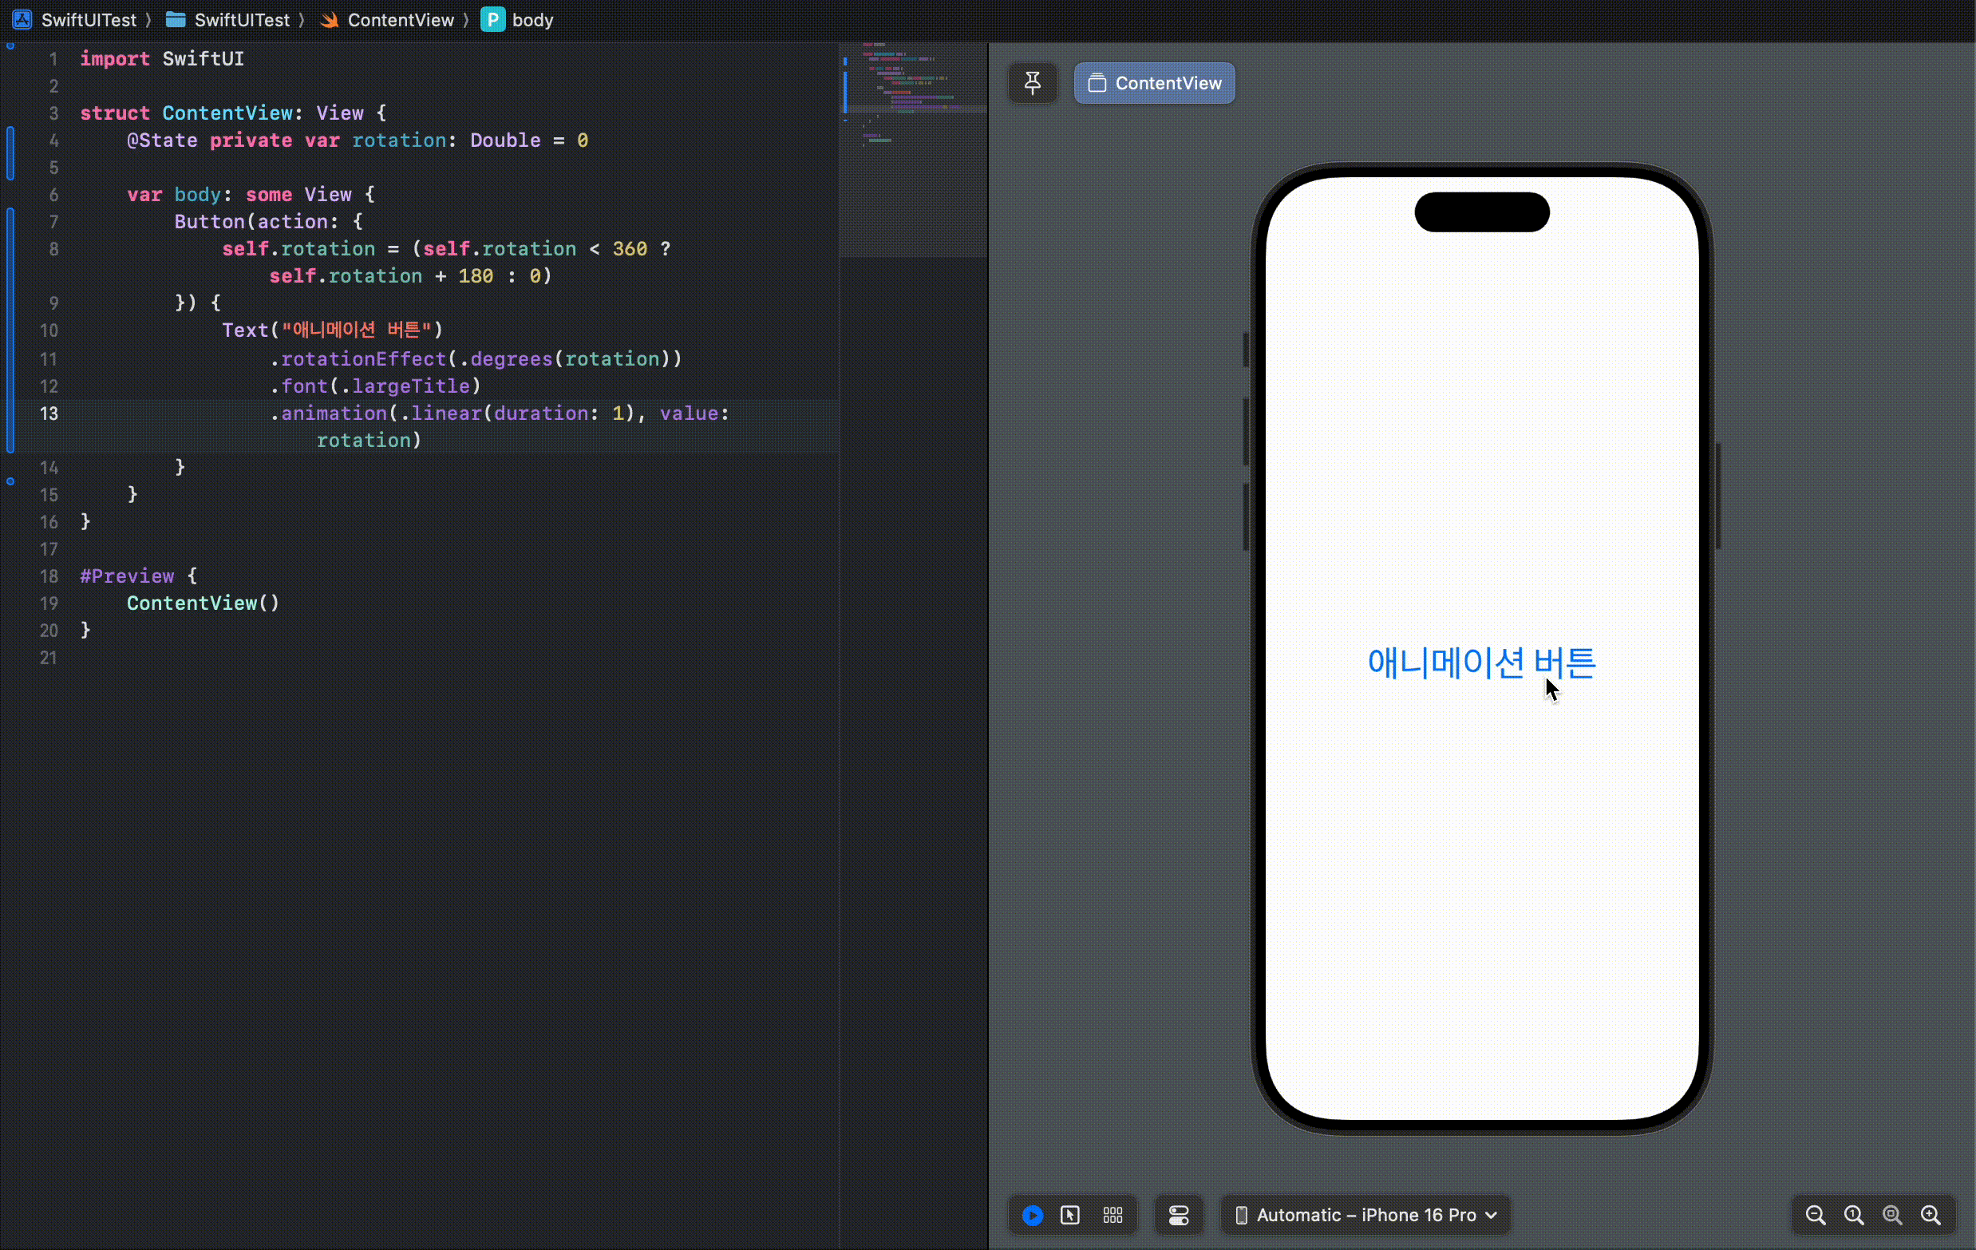This screenshot has height=1250, width=1976.
Task: Pin the preview canvas
Action: click(1033, 83)
